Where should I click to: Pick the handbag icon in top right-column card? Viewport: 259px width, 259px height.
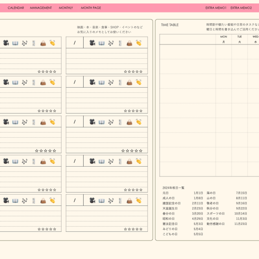point(129,43)
